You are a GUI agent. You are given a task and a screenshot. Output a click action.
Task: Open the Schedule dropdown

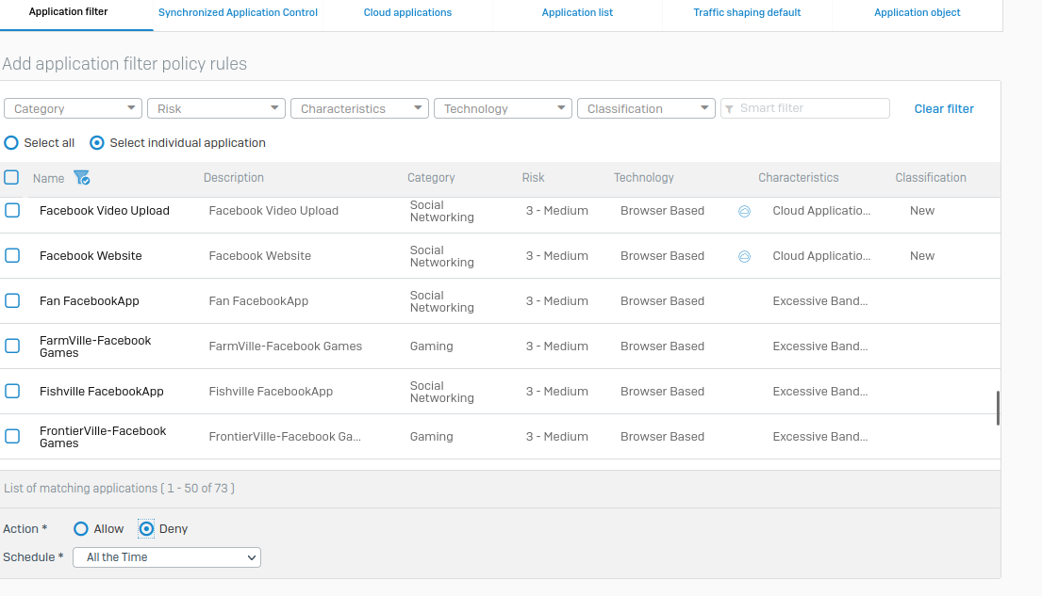167,557
